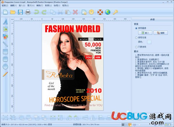Open options with the gear icon
174x127 pixels.
pos(91,12)
